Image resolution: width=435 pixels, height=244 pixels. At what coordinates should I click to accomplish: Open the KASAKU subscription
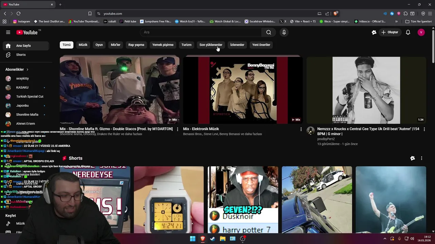coord(26,87)
